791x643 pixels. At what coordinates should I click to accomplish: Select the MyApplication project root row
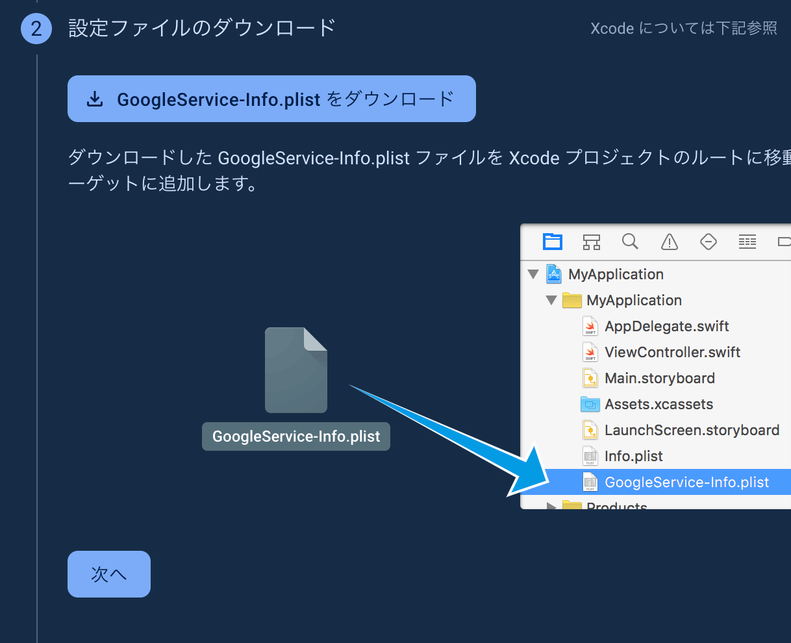pos(656,274)
